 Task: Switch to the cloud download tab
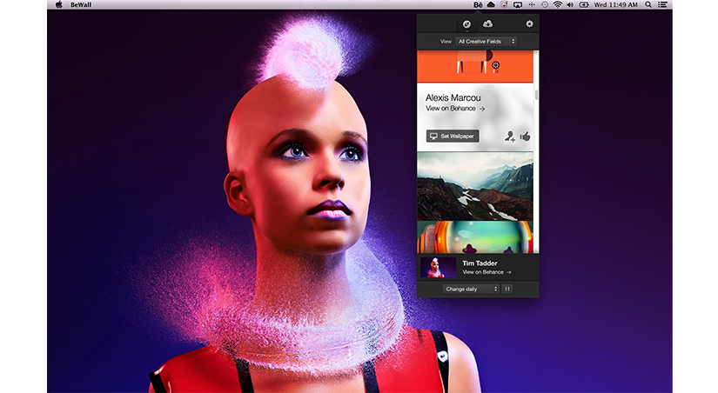click(x=487, y=23)
